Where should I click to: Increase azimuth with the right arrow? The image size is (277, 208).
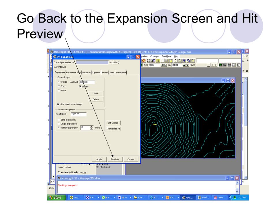[x=165, y=65]
